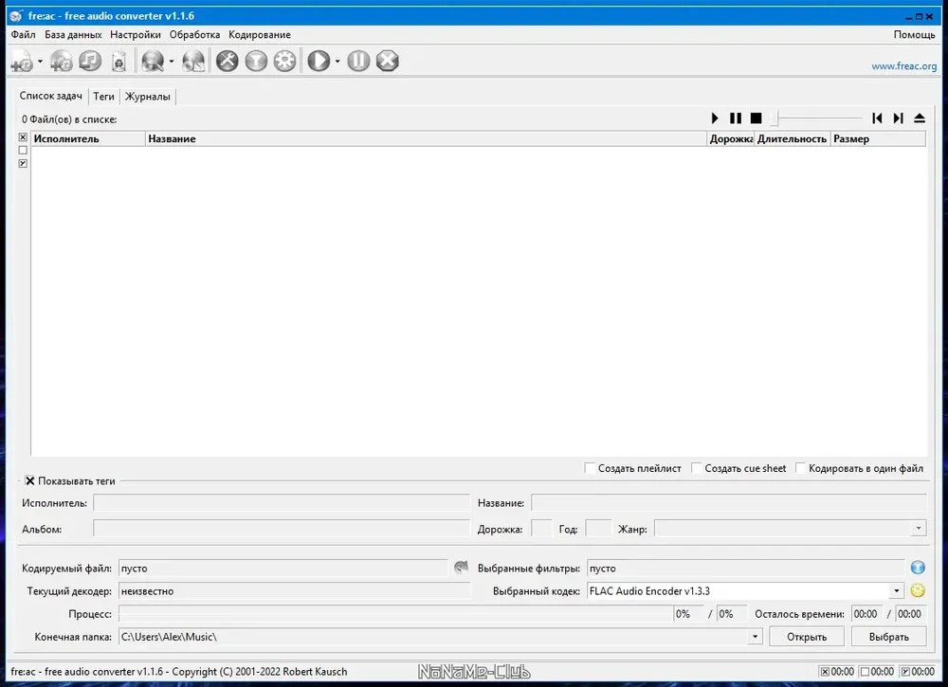This screenshot has height=687, width=948.
Task: Stop playback in joblist player
Action: click(756, 118)
